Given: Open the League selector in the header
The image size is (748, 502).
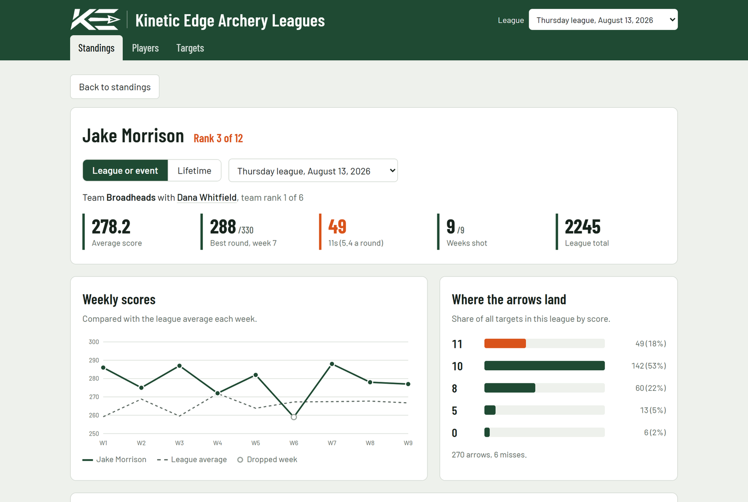Looking at the screenshot, I should coord(603,19).
